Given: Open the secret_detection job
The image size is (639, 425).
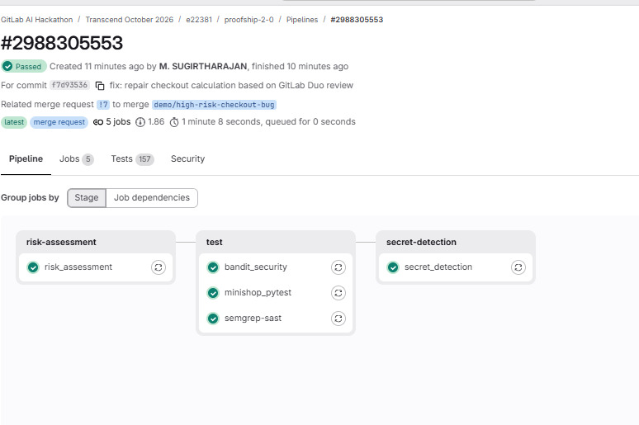Looking at the screenshot, I should (438, 267).
